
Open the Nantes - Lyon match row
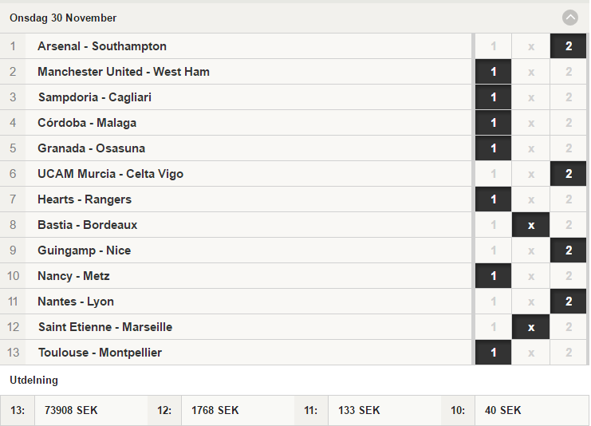tap(235, 302)
